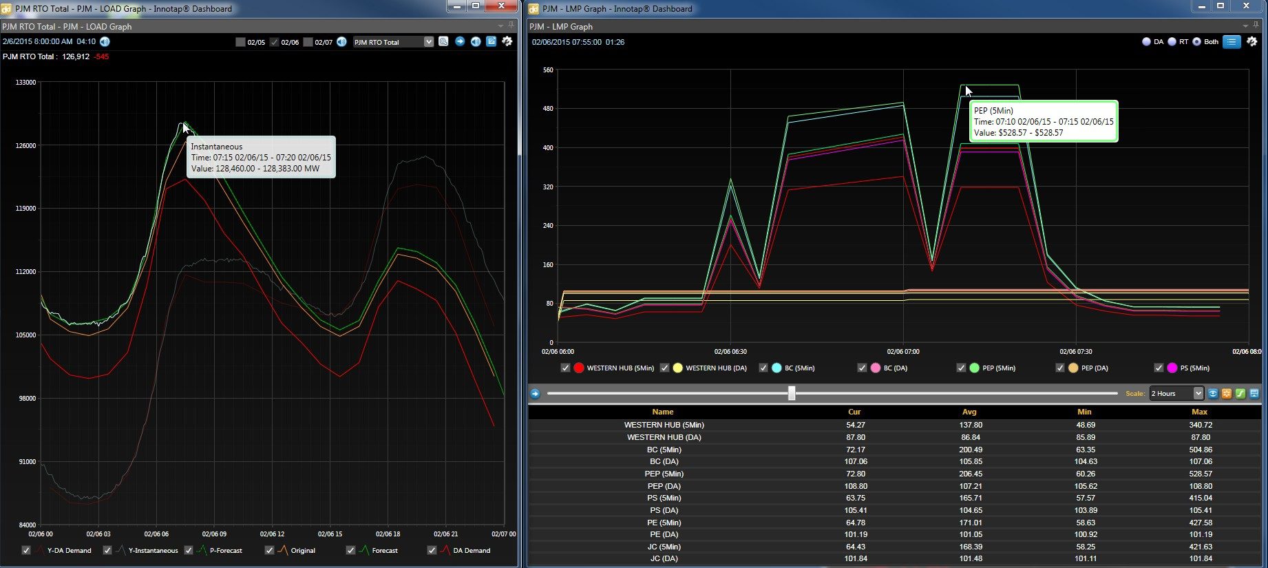Image resolution: width=1268 pixels, height=568 pixels.
Task: Uncheck the 02/06 date checkbox
Action: [274, 42]
